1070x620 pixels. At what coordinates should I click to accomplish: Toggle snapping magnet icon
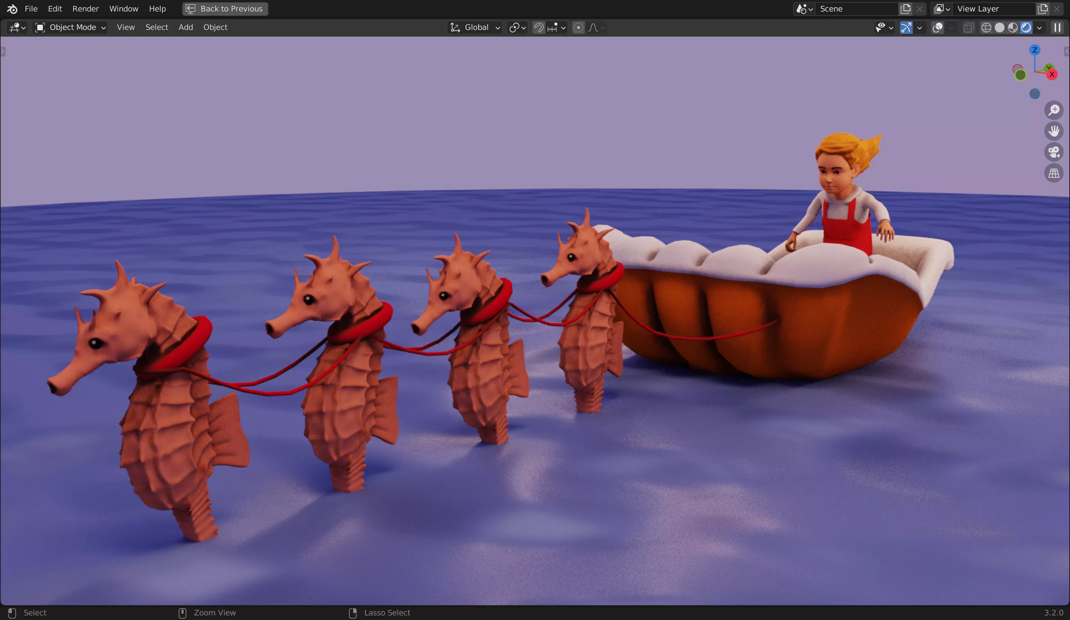538,28
